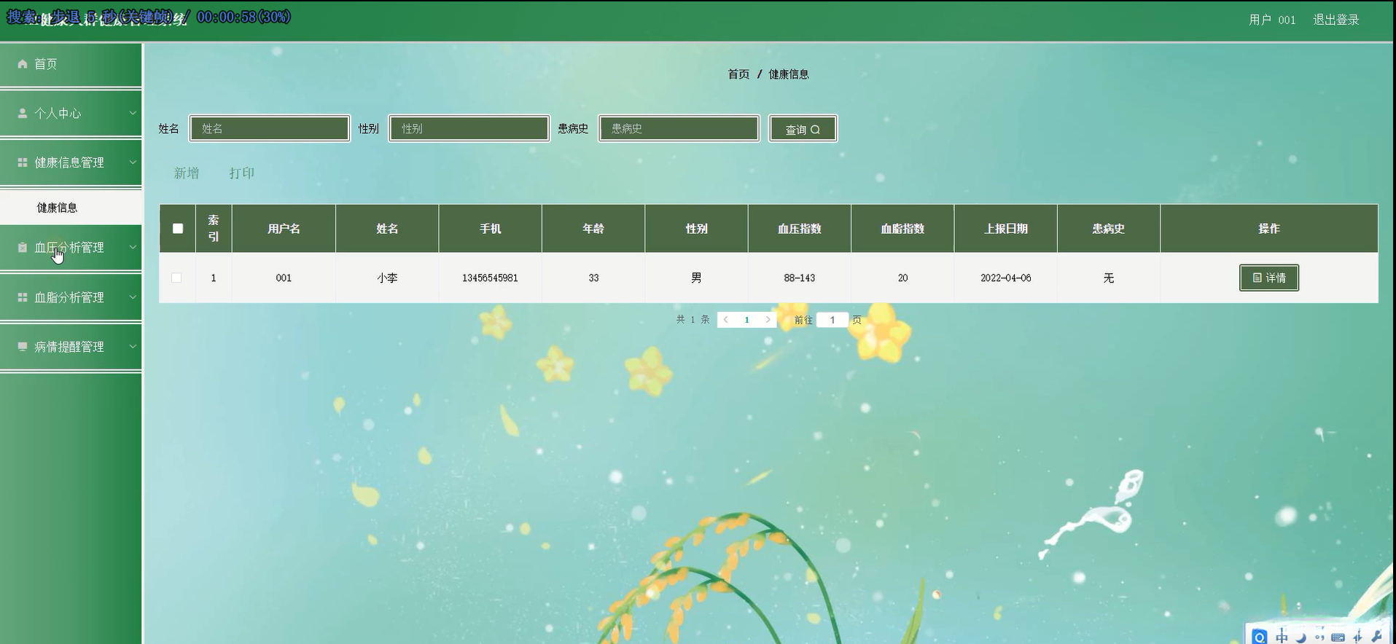Click the blood lipid cell showing 20
This screenshot has height=644, width=1396.
(x=902, y=278)
